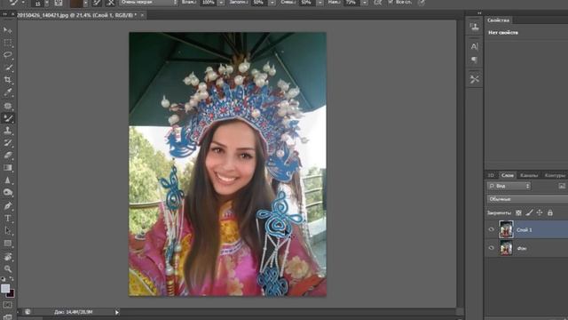Screen dimensions: 568x320
Task: Select the Слой 1 layer thumbnail
Action: 506,229
